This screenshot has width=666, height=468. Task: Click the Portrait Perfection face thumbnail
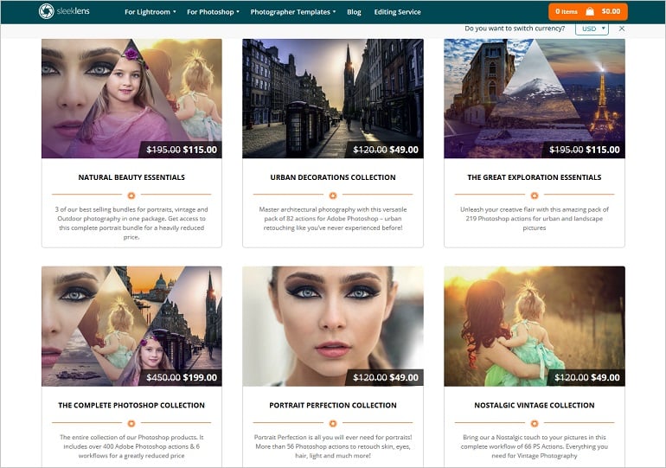333,326
